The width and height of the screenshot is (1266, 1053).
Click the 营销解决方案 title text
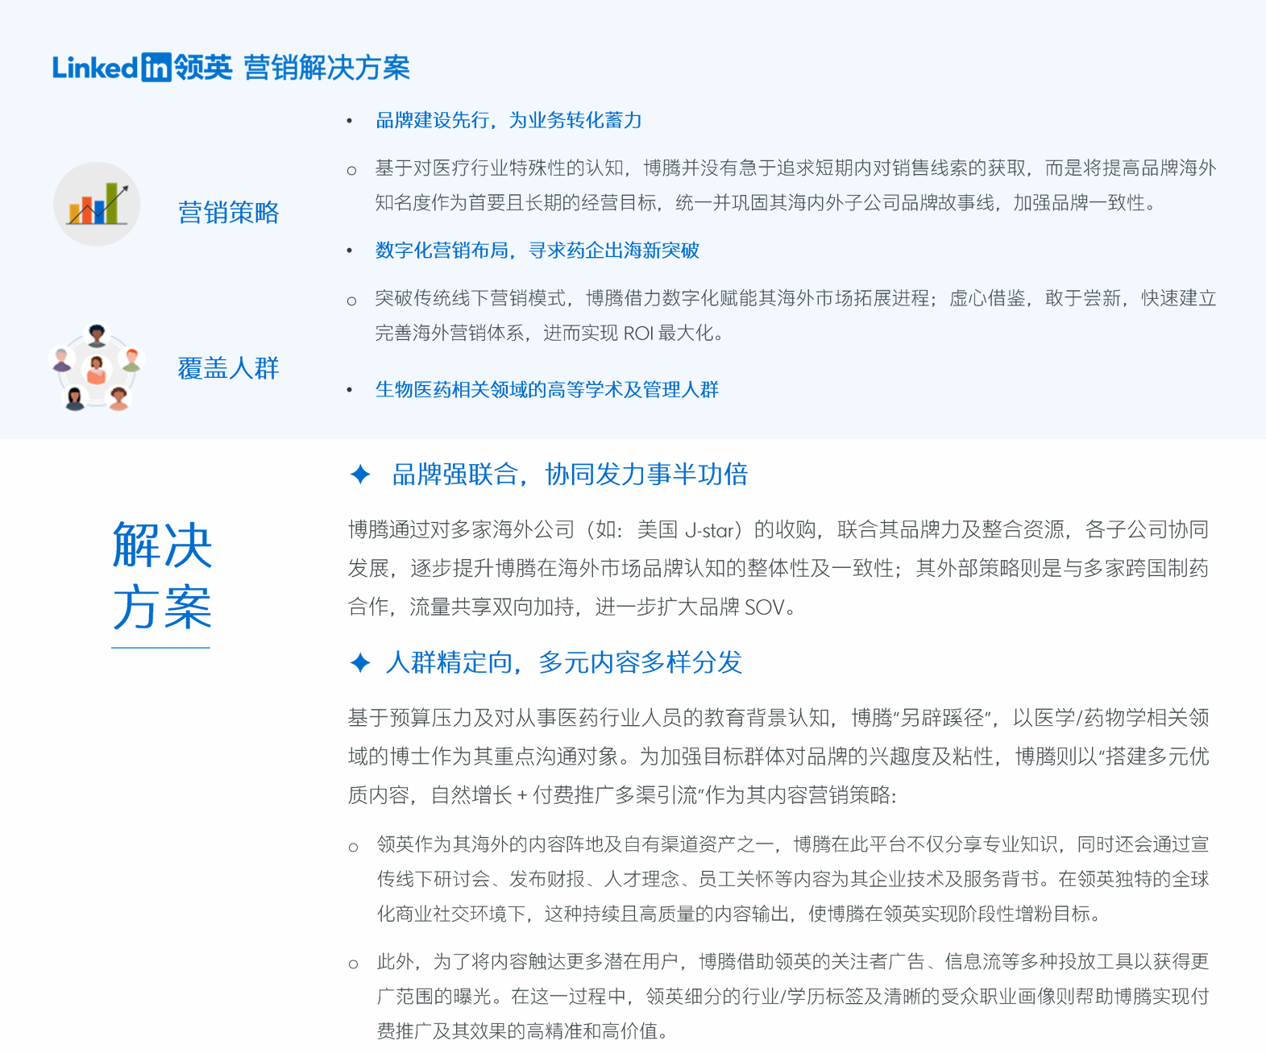tap(326, 68)
